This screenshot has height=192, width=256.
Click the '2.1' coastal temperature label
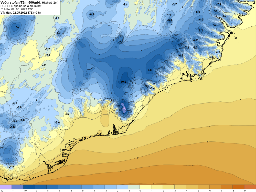click(x=201, y=75)
